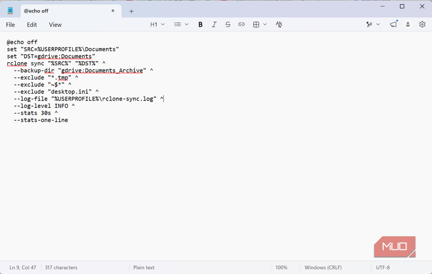Image resolution: width=432 pixels, height=274 pixels.
Task: Open the Edit menu
Action: [x=32, y=25]
